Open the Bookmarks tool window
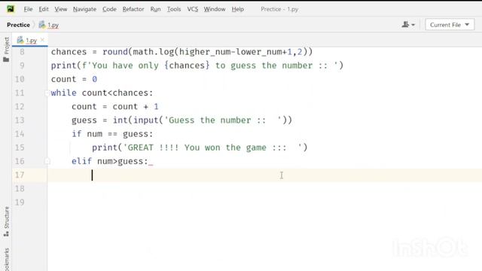Screen dimensions: 482x271 coord(6,260)
